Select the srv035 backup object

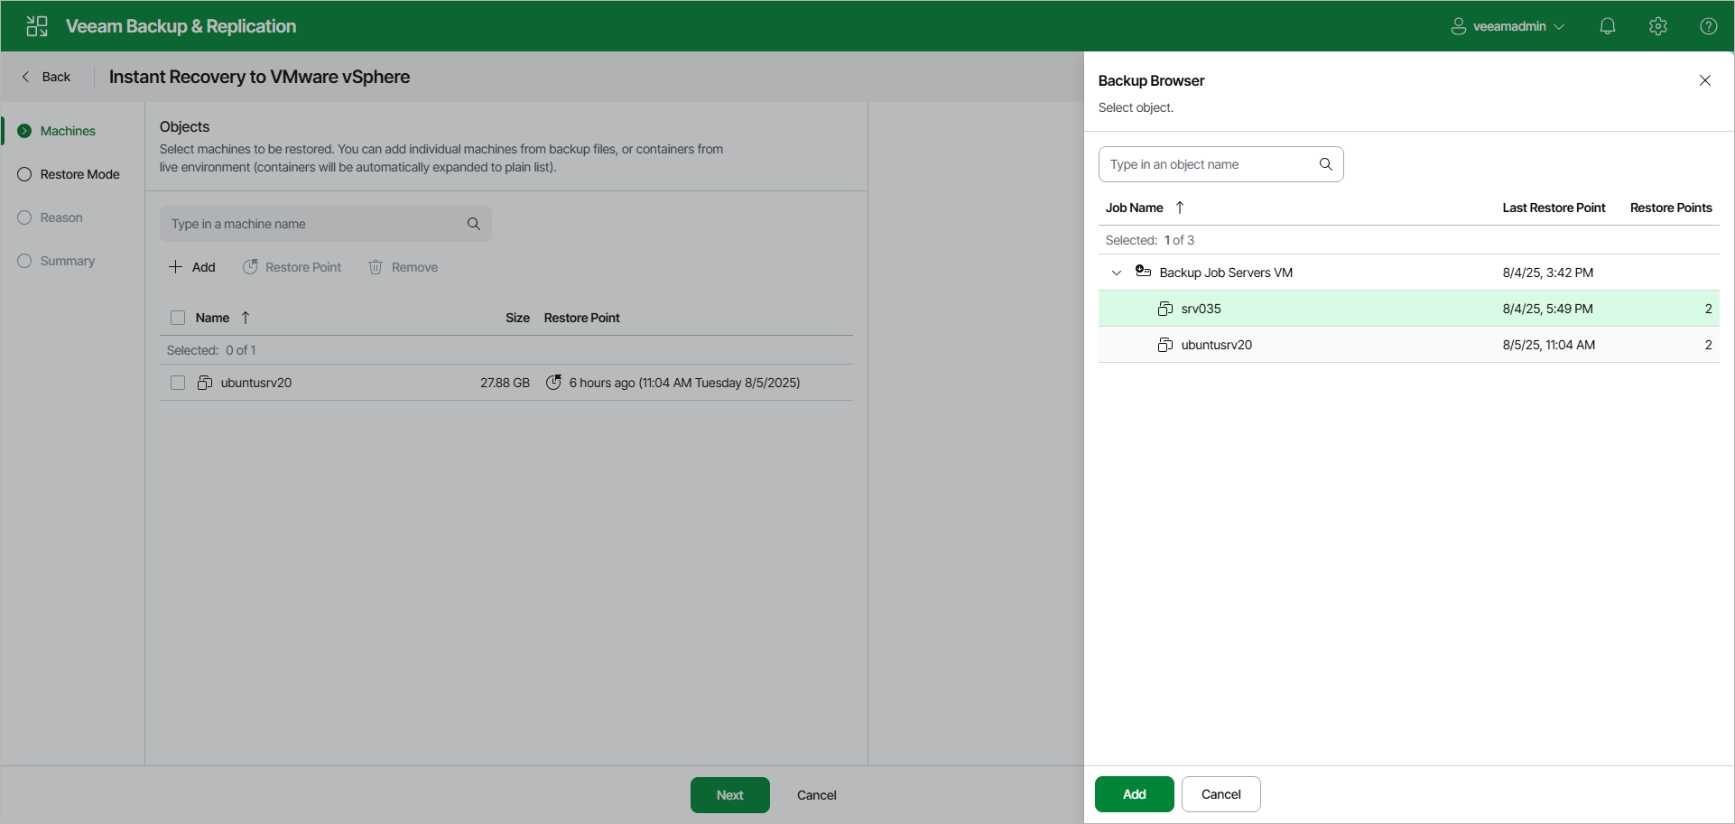click(x=1409, y=309)
